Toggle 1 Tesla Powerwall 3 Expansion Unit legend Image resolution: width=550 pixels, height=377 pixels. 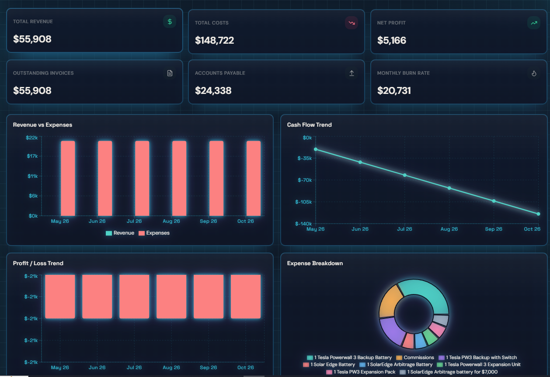click(478, 364)
